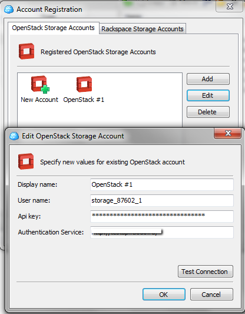
Task: Click 'Specify new values for existing OpenStack account'
Action: click(112, 162)
